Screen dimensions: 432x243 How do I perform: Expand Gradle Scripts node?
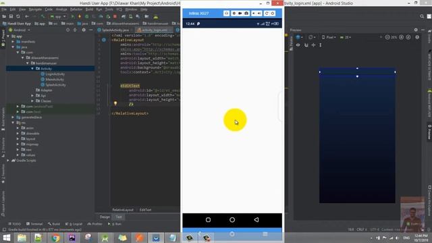point(8,161)
